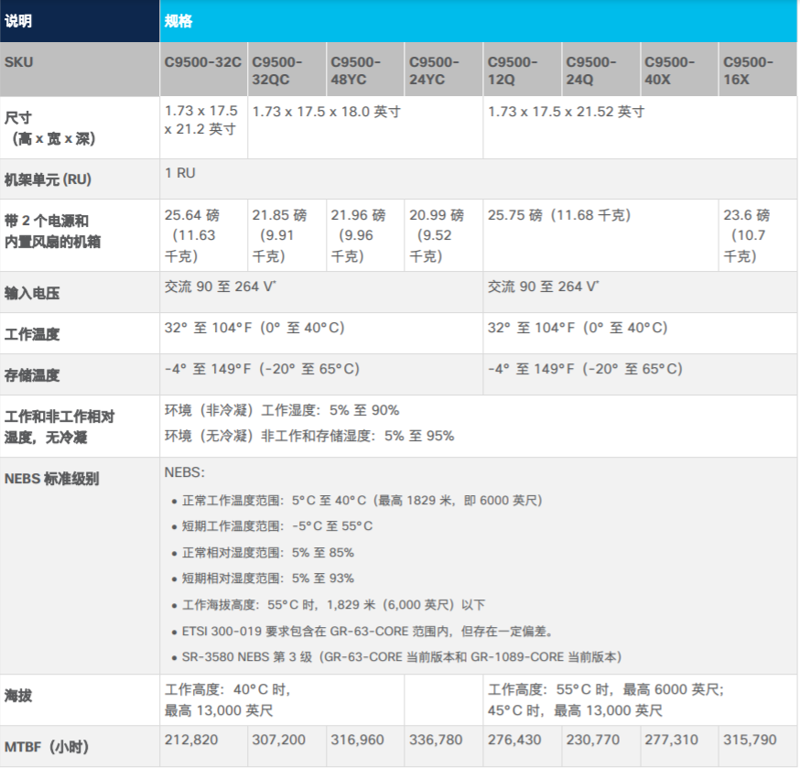
Task: Select the SR-3580 NEBS 第 3 级 bullet line
Action: tap(397, 656)
